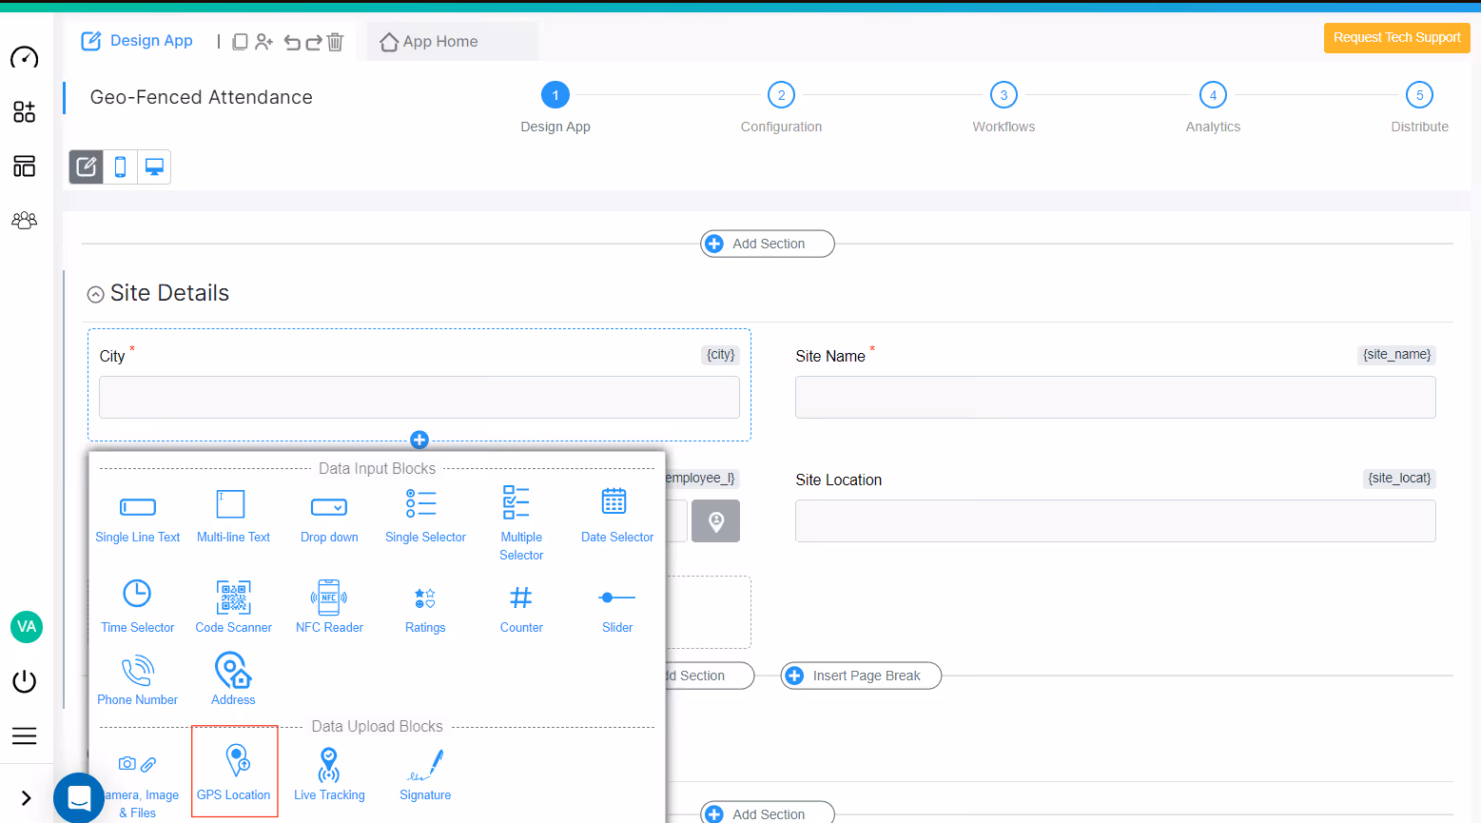
Task: Click the add apps grid icon in sidebar
Action: pos(25,111)
